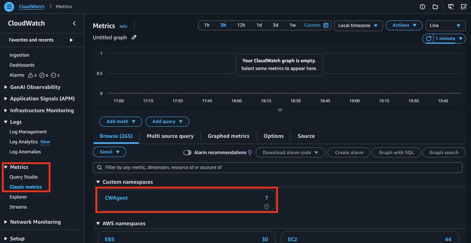Click the Alarm recommendations lightbulb icon
The image size is (471, 243).
pyautogui.click(x=250, y=153)
